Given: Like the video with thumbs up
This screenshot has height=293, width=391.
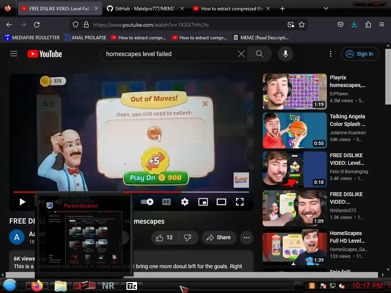Looking at the screenshot, I should click(165, 237).
